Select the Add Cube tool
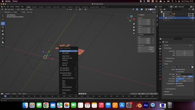Image resolution: width=195 pixels, height=110 pixels. click(3, 46)
